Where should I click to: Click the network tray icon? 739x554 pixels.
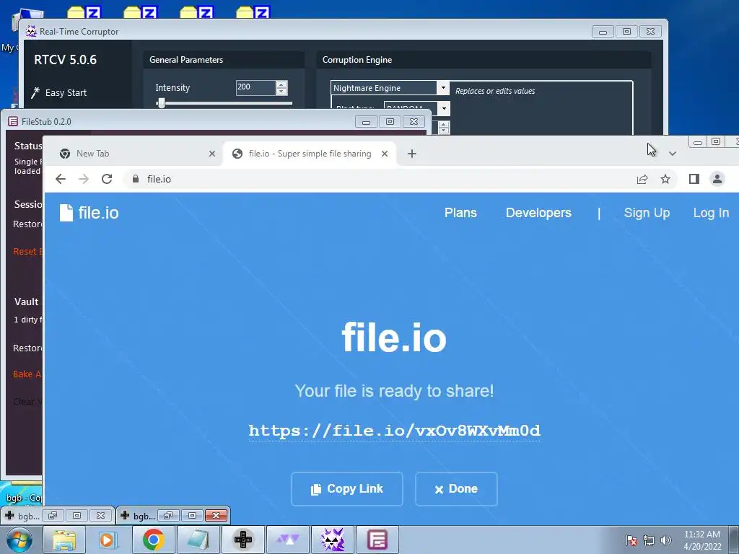[649, 540]
